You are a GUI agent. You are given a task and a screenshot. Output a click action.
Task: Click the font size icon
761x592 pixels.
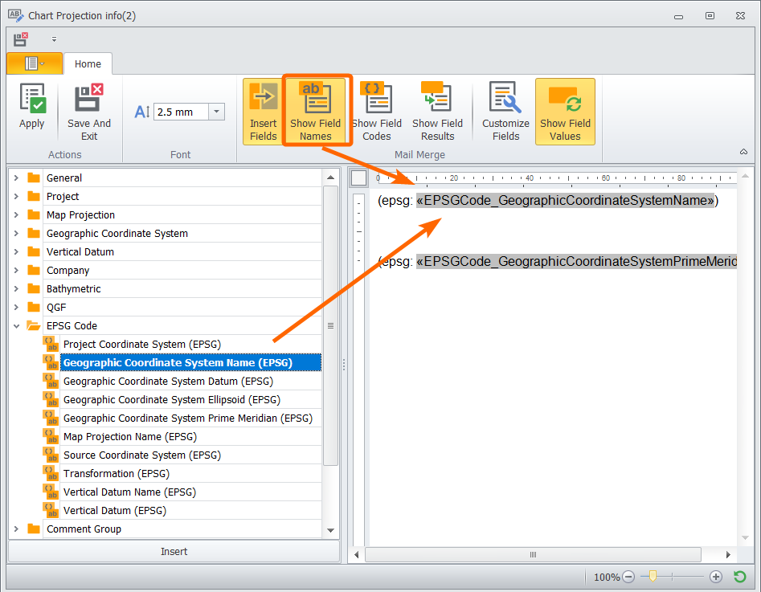[x=141, y=112]
